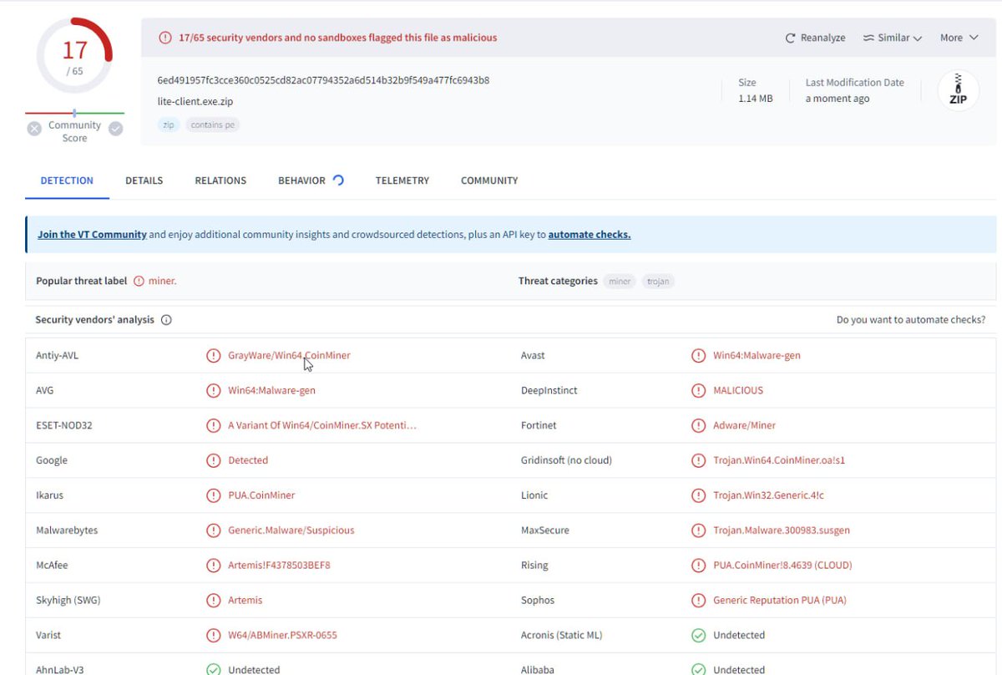The height and width of the screenshot is (675, 1002).
Task: Click the W64/ABMiner.PSXR-0655 detection for Varist
Action: tap(282, 636)
